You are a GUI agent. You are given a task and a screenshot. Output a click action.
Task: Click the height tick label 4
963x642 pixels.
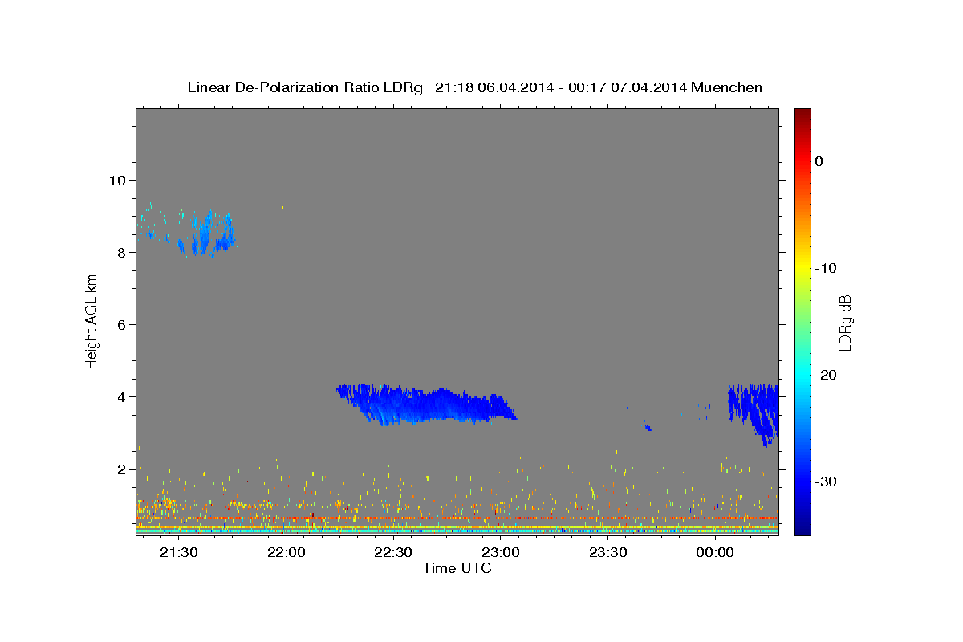(x=121, y=396)
